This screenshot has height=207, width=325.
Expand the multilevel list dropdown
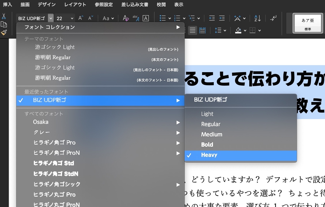199,18
